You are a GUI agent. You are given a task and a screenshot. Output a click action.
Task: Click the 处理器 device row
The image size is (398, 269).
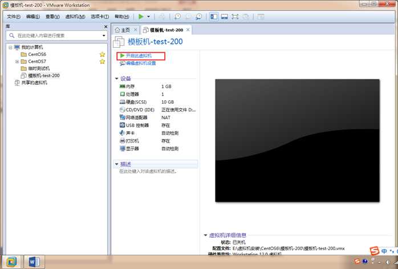click(157, 95)
